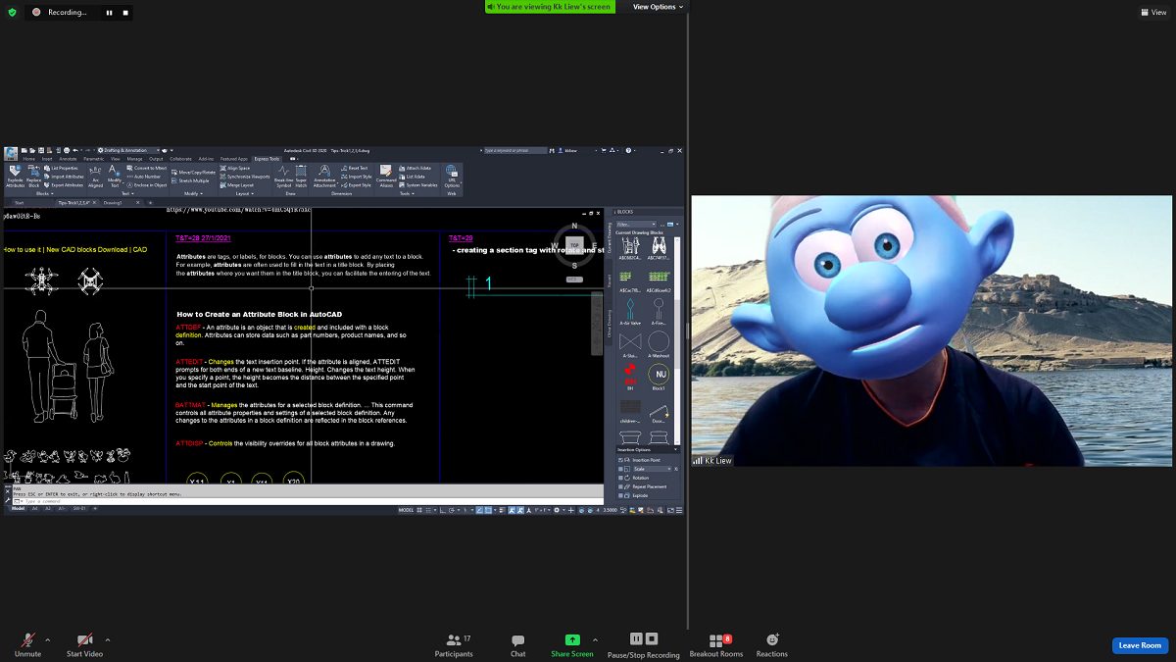Switch to the Manage ribbon tab
Image resolution: width=1176 pixels, height=662 pixels.
point(134,158)
